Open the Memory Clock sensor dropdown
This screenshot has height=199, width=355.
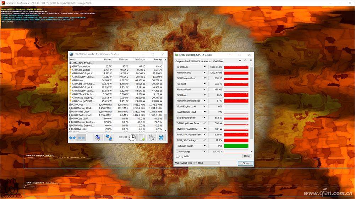click(x=204, y=72)
